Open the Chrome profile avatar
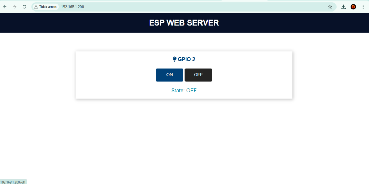 [x=353, y=7]
